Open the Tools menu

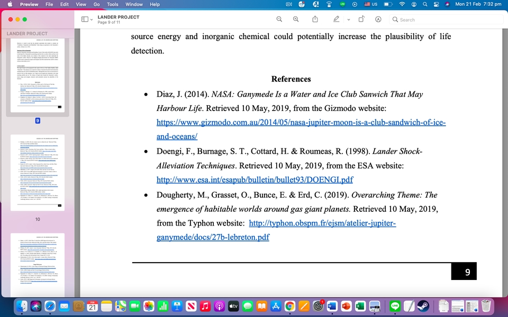[x=112, y=4]
